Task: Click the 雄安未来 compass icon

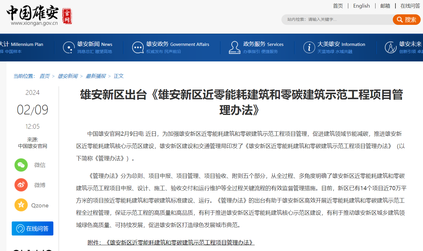Action: pos(390,47)
